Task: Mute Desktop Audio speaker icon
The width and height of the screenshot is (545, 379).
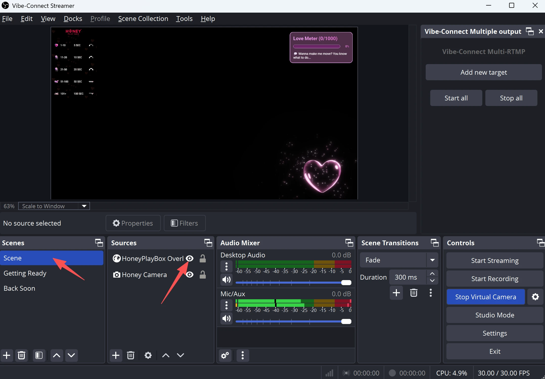Action: (226, 280)
